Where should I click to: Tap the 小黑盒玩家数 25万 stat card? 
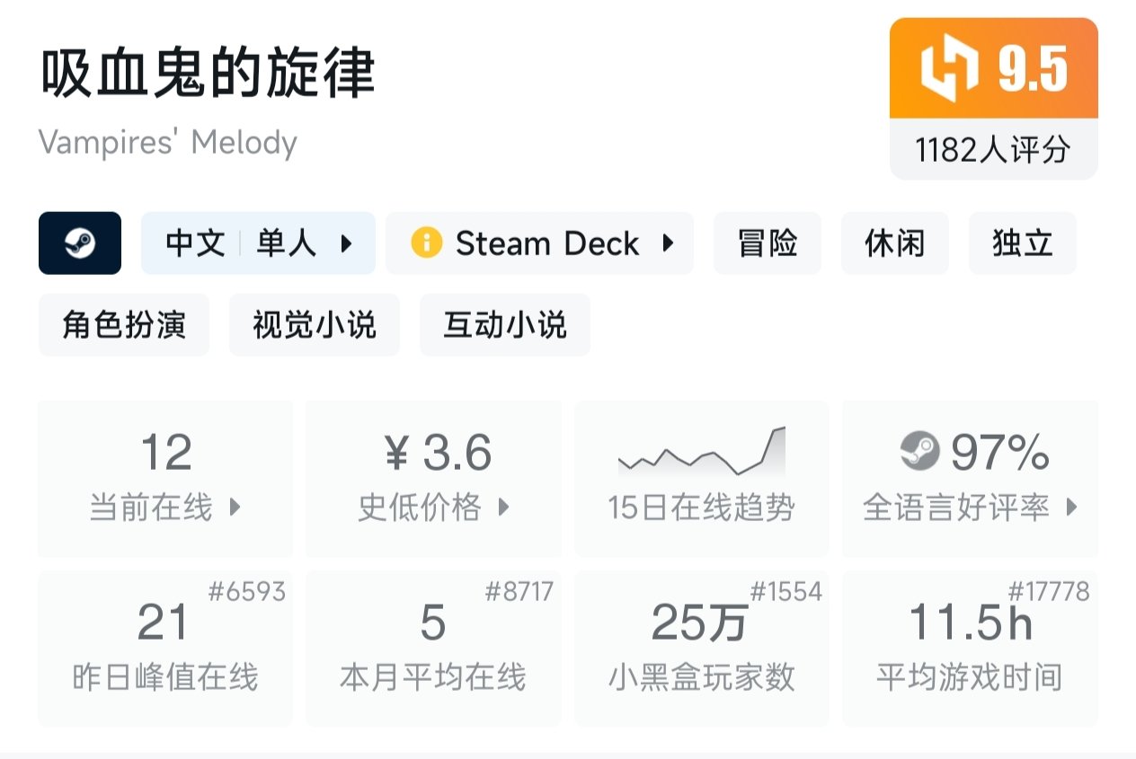701,648
